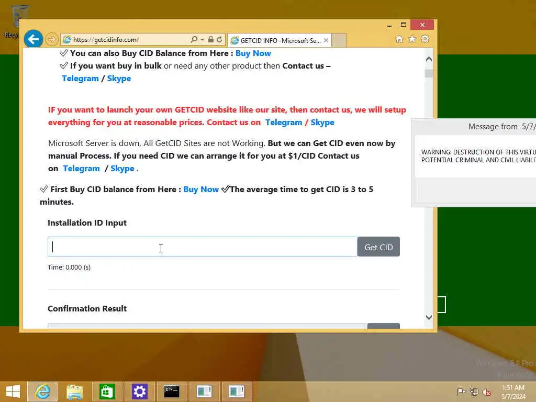
Task: Click Action Center flag tray icon
Action: pyautogui.click(x=461, y=392)
